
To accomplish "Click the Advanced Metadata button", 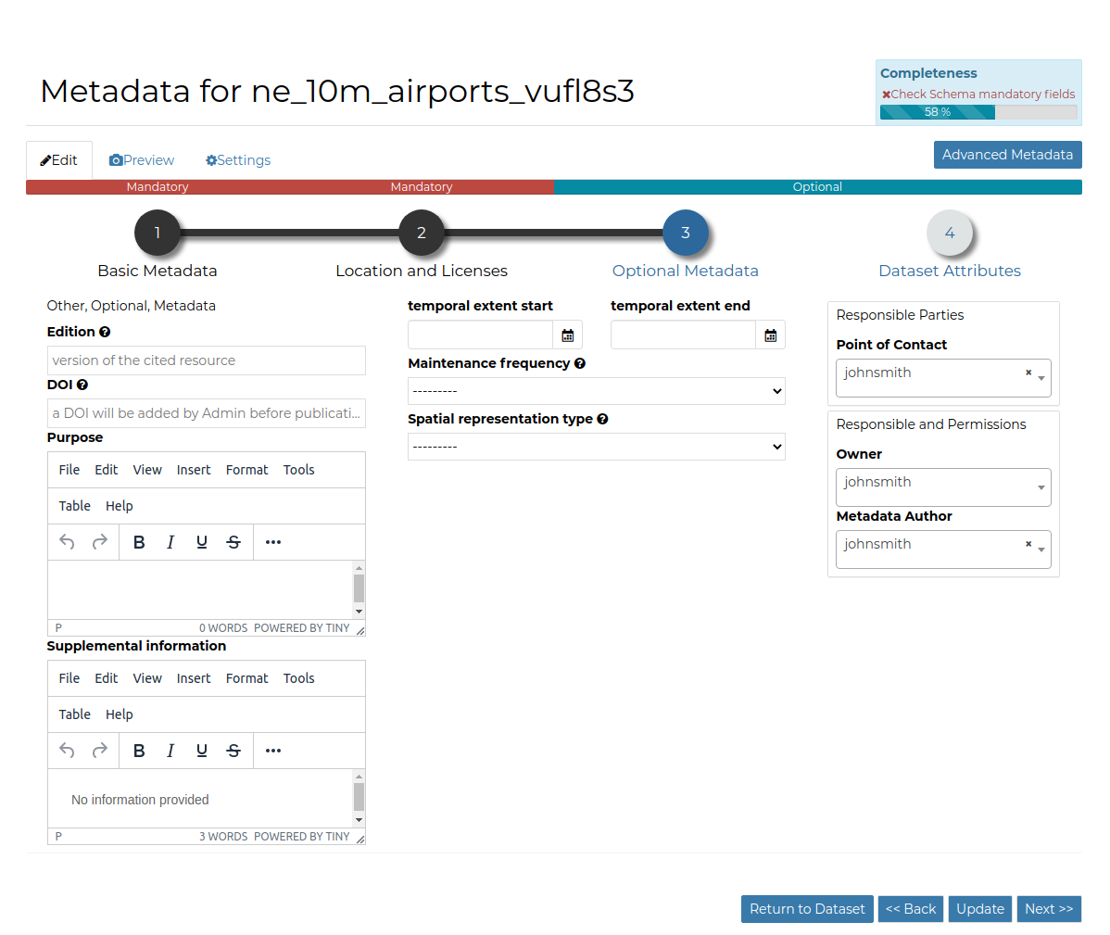I will 1007,155.
